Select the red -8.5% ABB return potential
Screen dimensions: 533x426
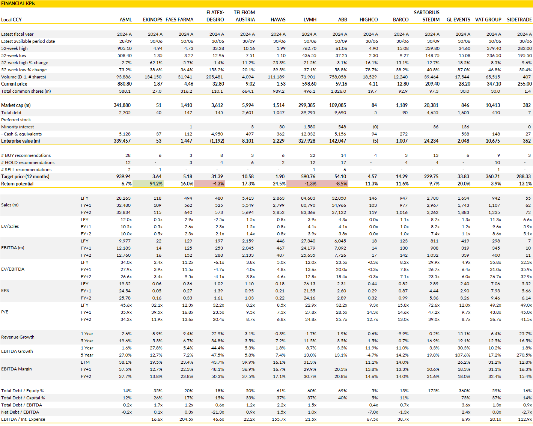coord(333,184)
